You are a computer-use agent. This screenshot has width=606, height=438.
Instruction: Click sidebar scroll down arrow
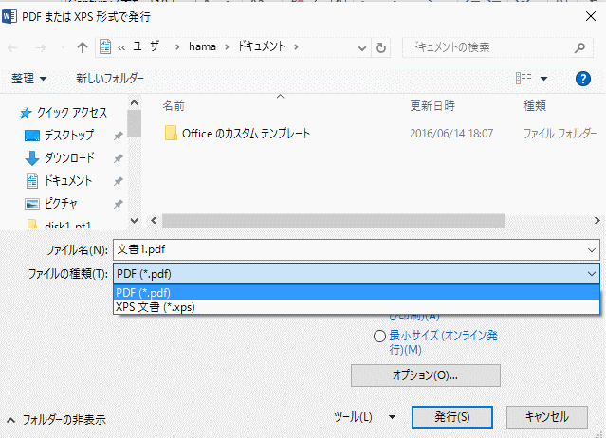[134, 221]
